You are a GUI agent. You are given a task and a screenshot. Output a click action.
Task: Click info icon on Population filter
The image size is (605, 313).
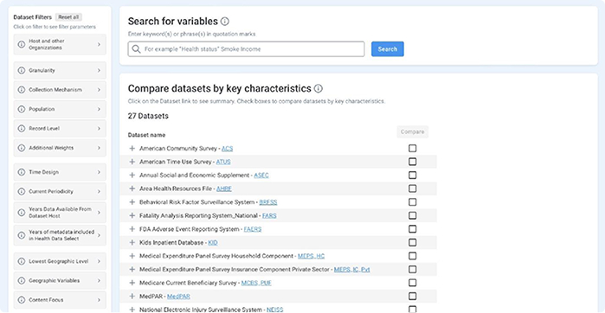pos(22,109)
